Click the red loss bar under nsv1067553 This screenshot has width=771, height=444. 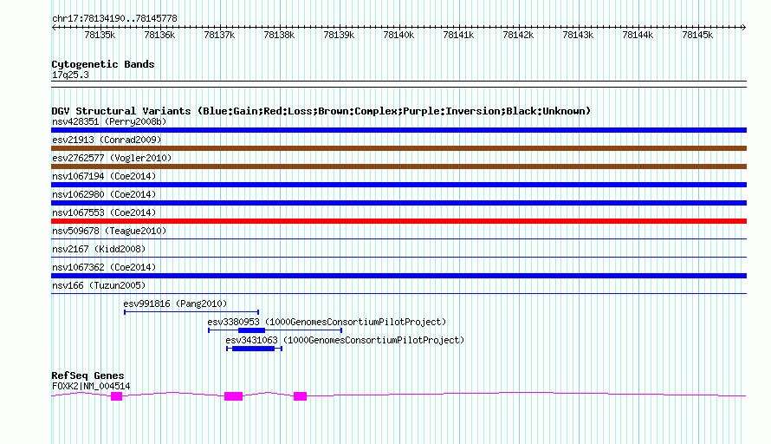[x=398, y=221]
